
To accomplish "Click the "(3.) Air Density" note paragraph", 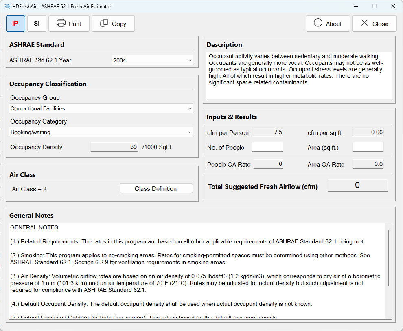I will (x=195, y=283).
